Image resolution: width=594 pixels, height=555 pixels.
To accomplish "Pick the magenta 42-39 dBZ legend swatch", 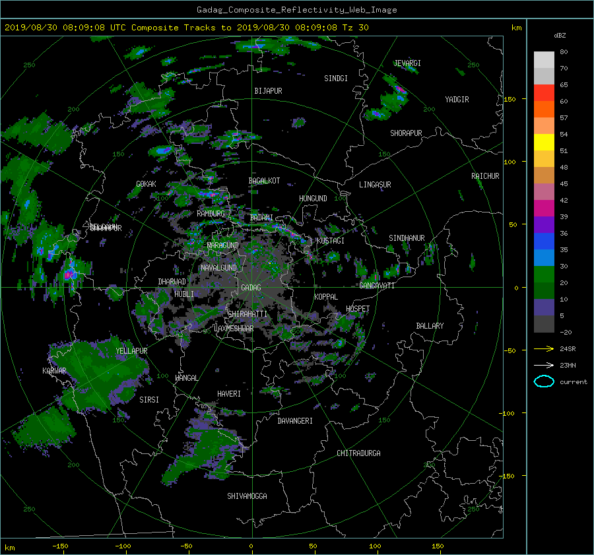I will (544, 208).
